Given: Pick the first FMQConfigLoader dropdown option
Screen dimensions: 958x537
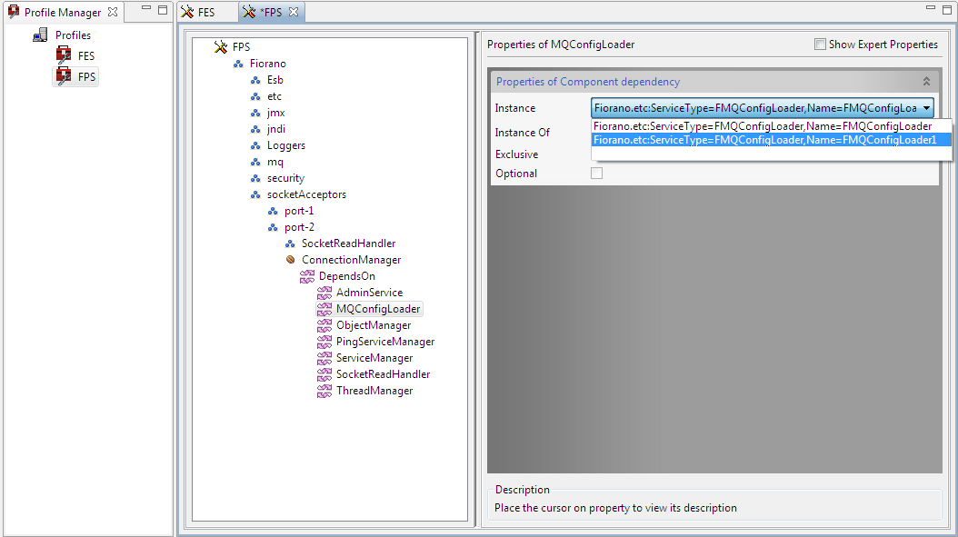Looking at the screenshot, I should pos(763,126).
